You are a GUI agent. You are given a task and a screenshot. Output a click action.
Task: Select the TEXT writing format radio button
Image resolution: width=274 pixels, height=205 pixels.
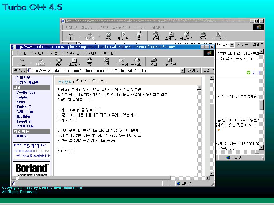78,81
